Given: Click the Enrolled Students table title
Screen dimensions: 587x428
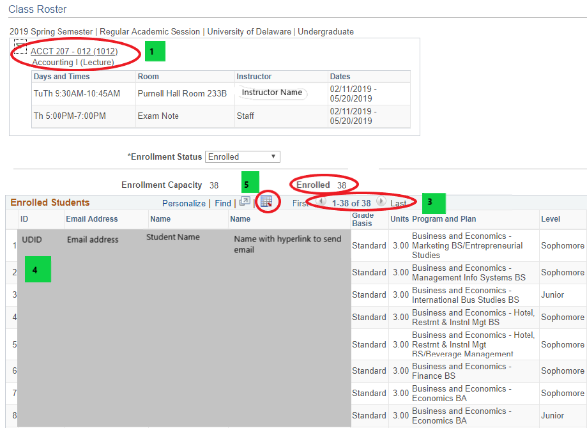Looking at the screenshot, I should (x=50, y=203).
